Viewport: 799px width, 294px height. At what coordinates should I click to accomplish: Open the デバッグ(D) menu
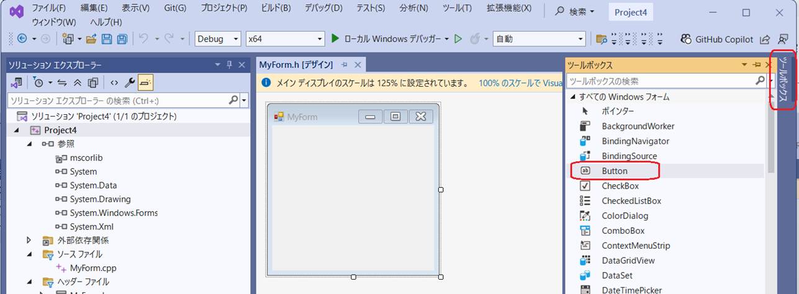[323, 9]
